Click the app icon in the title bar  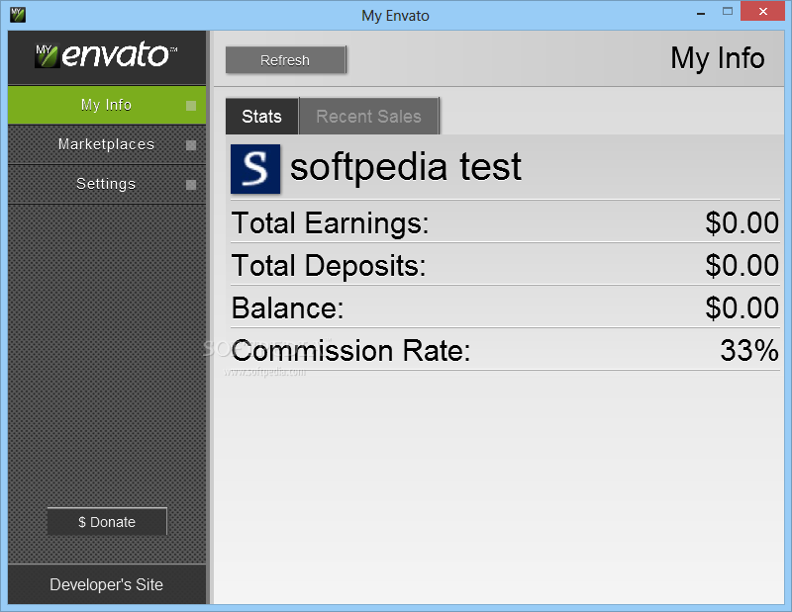pyautogui.click(x=18, y=15)
